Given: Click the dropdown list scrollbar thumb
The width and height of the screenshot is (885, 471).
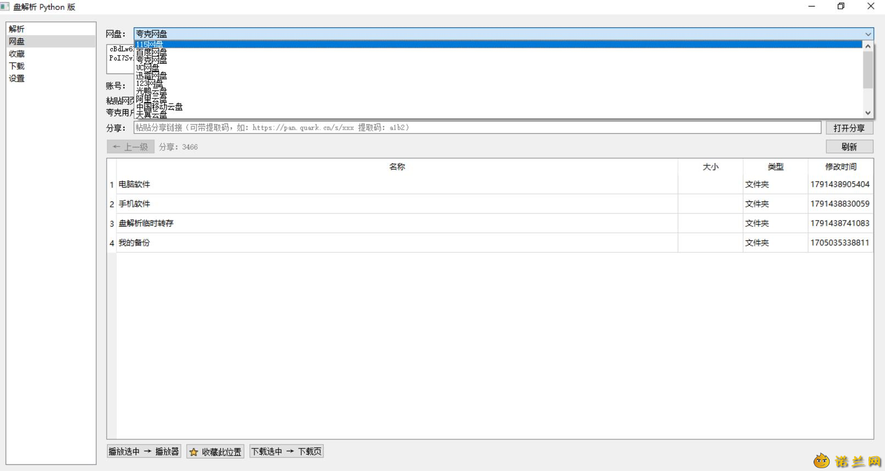Looking at the screenshot, I should 868,70.
